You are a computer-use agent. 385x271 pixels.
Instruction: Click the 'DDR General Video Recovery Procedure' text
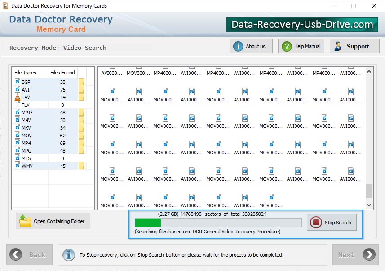(236, 232)
